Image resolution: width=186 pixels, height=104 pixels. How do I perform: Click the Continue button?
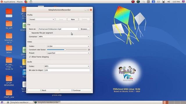76,90
